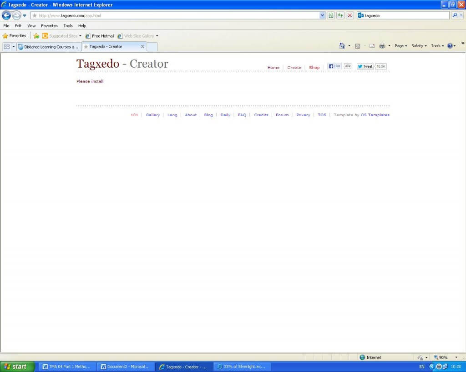Click the OS Templates footer link
The image size is (466, 372).
375,115
